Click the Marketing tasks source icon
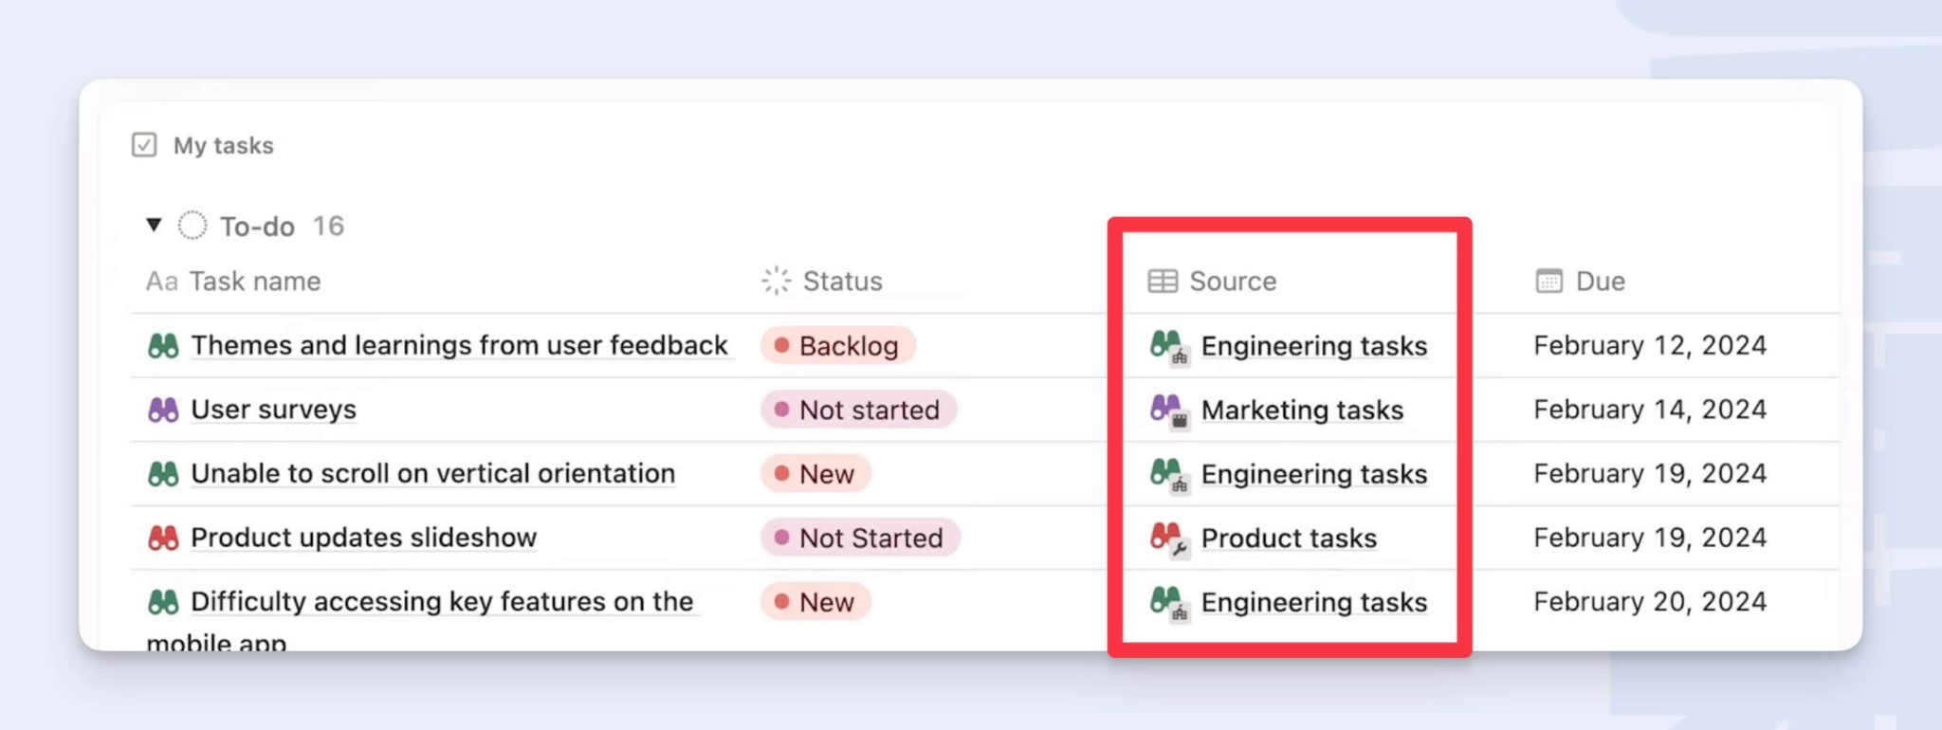 point(1167,411)
